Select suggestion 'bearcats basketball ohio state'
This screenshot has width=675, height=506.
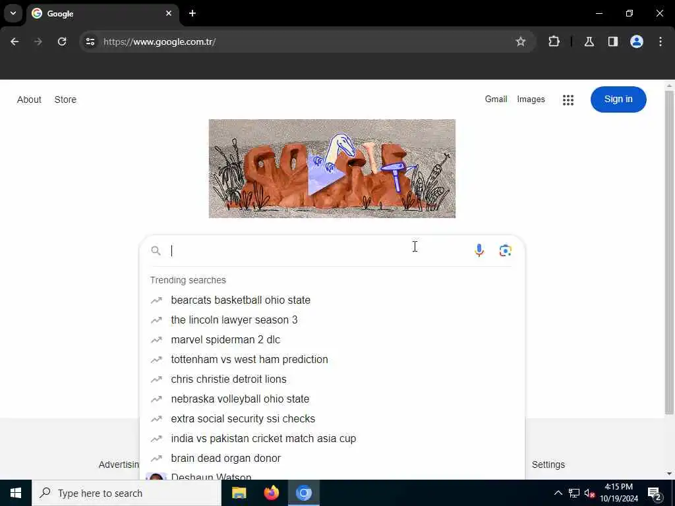pyautogui.click(x=332, y=300)
